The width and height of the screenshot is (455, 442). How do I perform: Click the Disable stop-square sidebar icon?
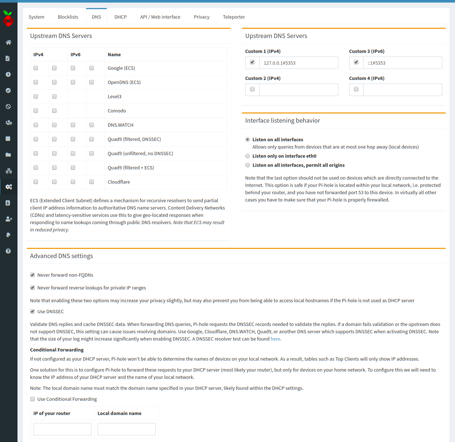point(8,139)
